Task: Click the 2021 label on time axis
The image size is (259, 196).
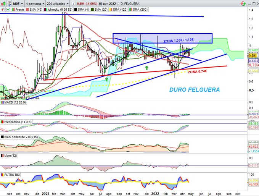Action: (45, 194)
